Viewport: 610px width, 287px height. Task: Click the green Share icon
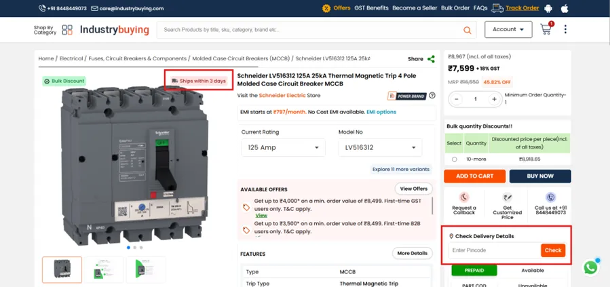(431, 59)
